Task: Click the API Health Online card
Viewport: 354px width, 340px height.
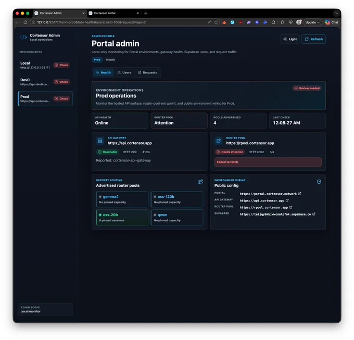Action: click(120, 121)
